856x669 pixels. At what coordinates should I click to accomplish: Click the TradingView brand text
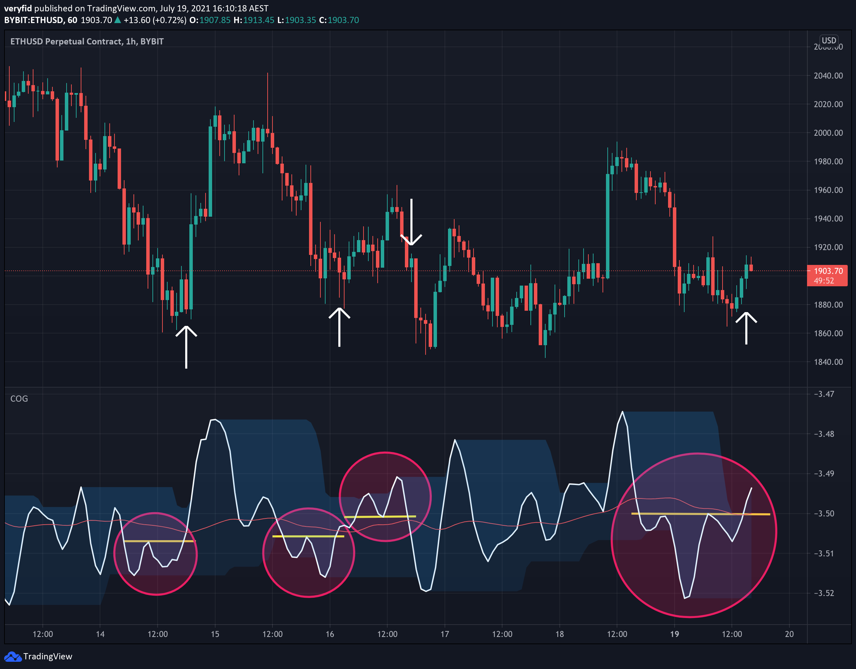48,657
